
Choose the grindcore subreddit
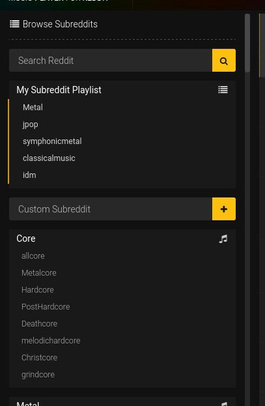pyautogui.click(x=38, y=375)
